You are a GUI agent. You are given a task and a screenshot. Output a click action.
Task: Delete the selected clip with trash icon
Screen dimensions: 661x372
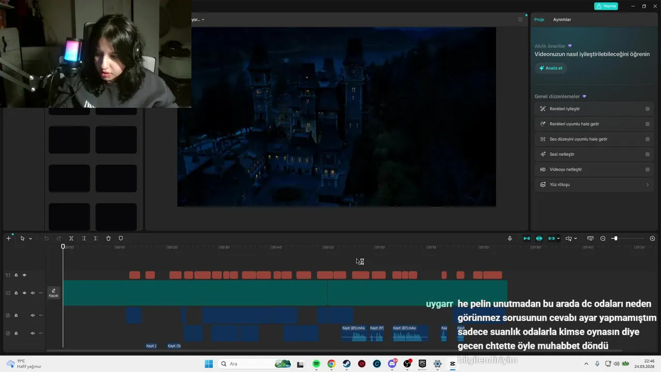pos(108,238)
